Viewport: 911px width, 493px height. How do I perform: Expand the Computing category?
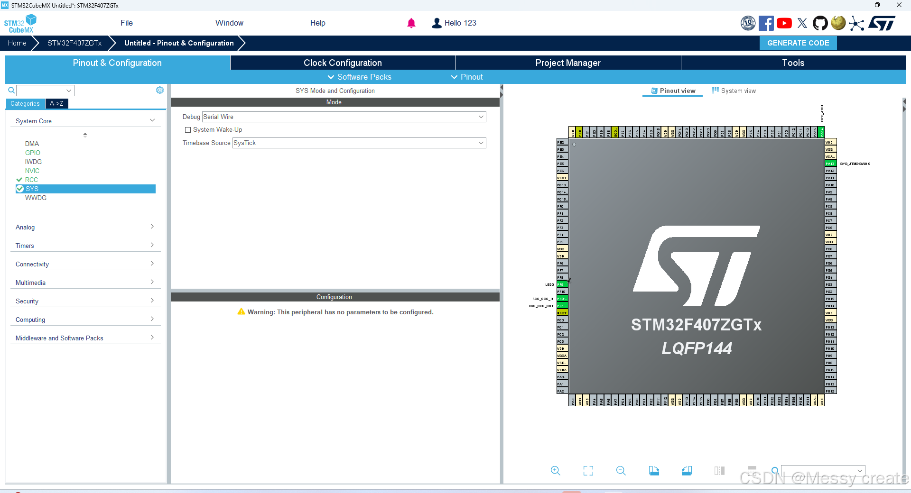click(85, 320)
